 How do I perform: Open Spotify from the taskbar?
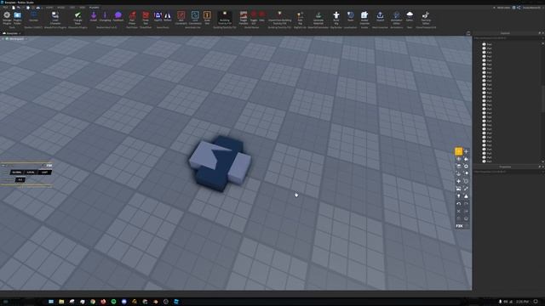113,302
